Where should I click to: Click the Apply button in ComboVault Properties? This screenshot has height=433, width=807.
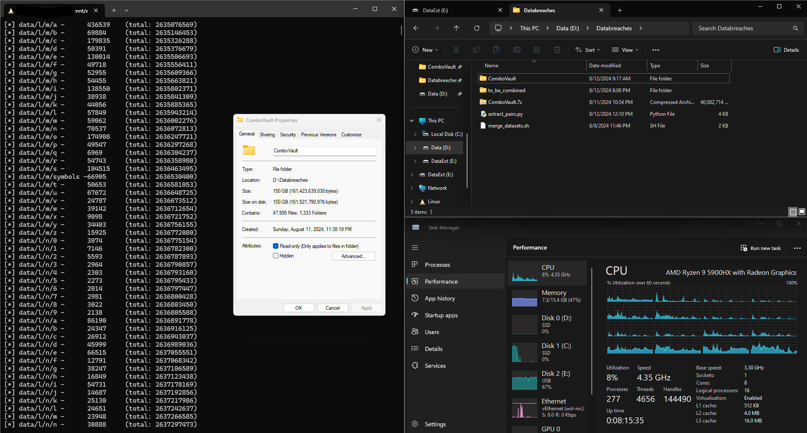click(366, 308)
